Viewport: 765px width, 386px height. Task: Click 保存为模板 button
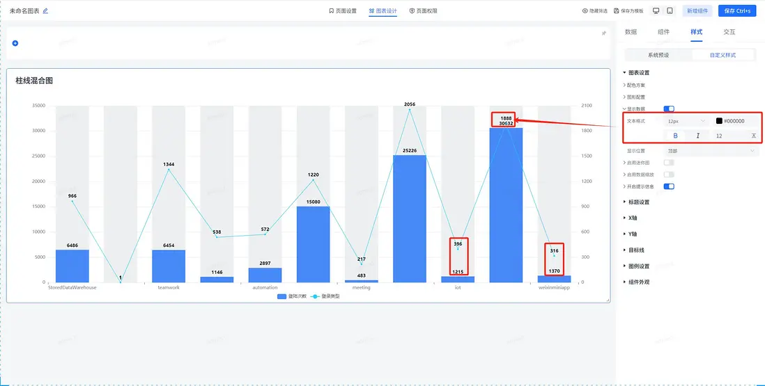point(628,10)
